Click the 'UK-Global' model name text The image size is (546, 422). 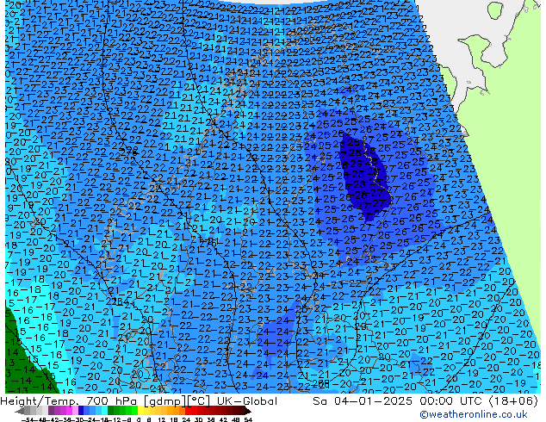click(x=247, y=401)
